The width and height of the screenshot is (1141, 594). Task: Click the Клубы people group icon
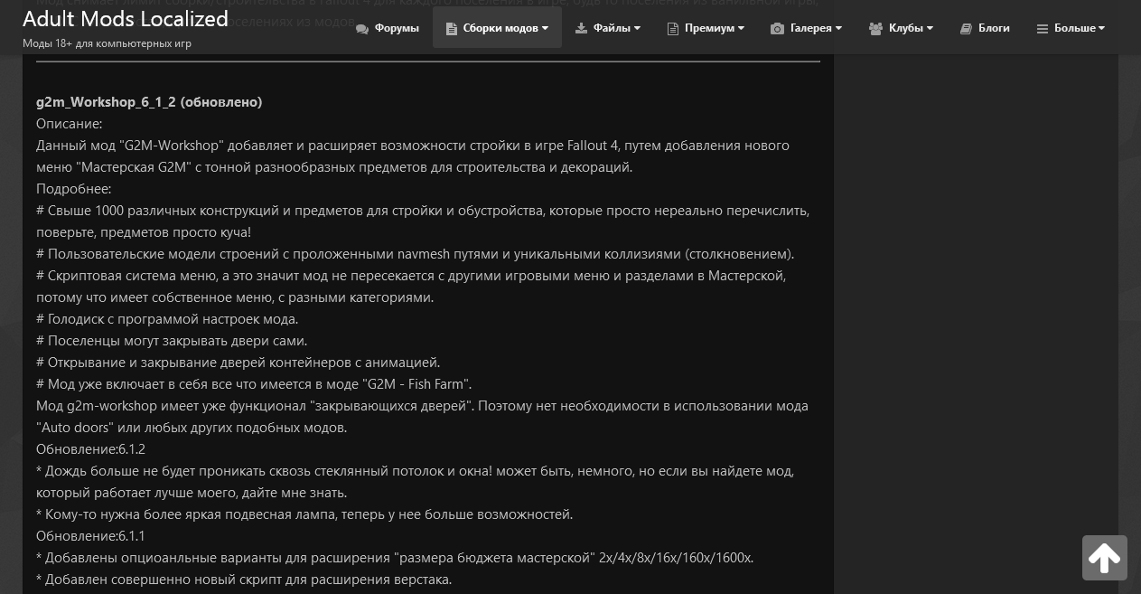pyautogui.click(x=875, y=29)
